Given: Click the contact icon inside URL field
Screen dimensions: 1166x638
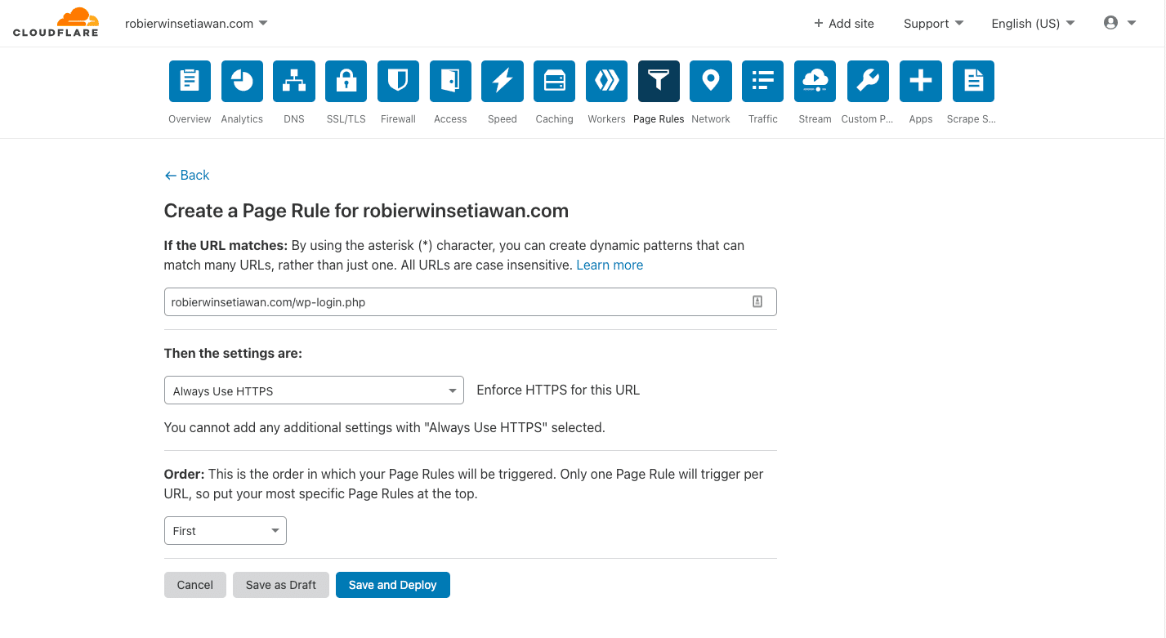Looking at the screenshot, I should 757,301.
